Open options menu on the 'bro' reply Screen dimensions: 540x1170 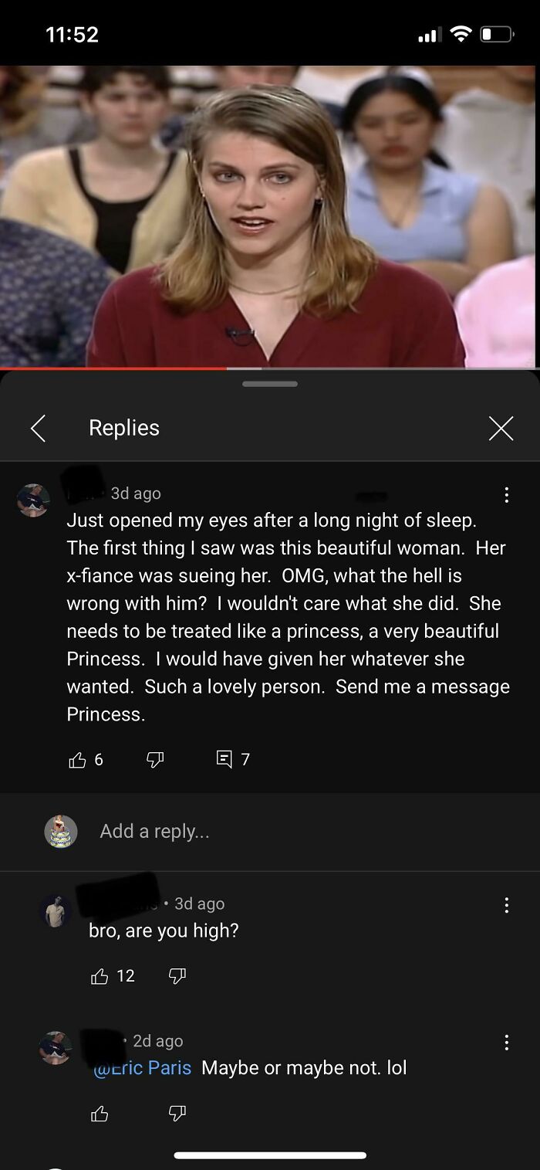tap(507, 904)
